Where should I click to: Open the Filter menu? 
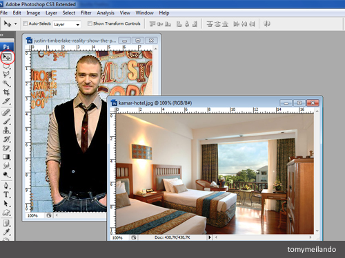click(x=86, y=13)
